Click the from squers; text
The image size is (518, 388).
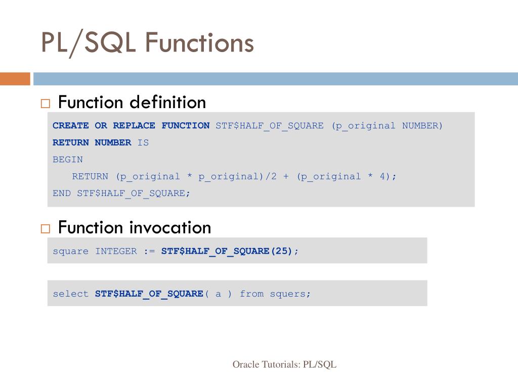(275, 294)
